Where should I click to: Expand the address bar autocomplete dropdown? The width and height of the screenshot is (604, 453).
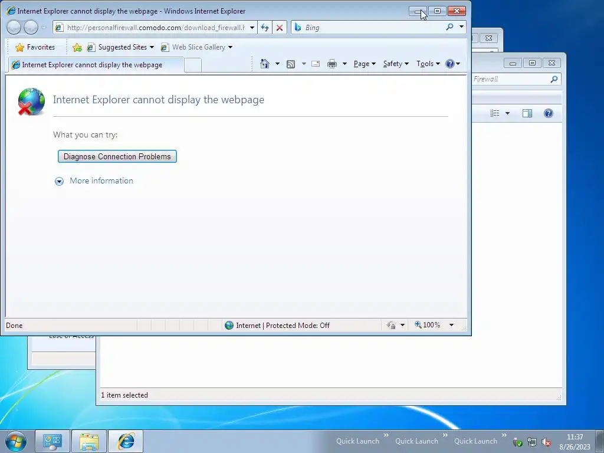coord(252,27)
